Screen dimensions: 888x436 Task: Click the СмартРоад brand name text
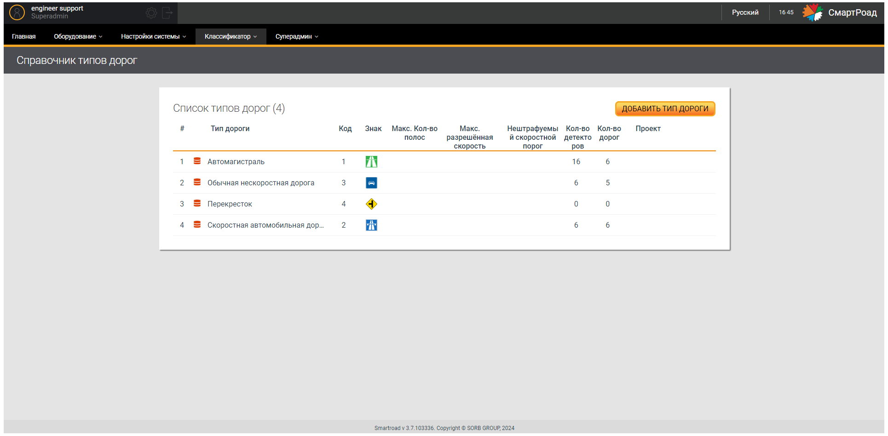(853, 12)
